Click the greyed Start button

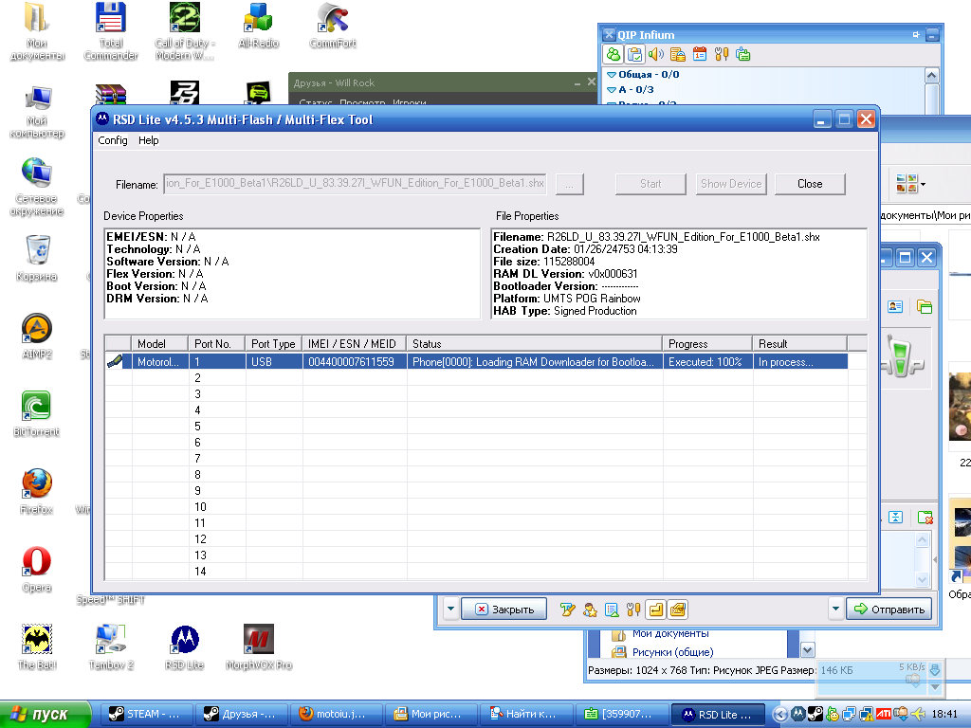(650, 184)
